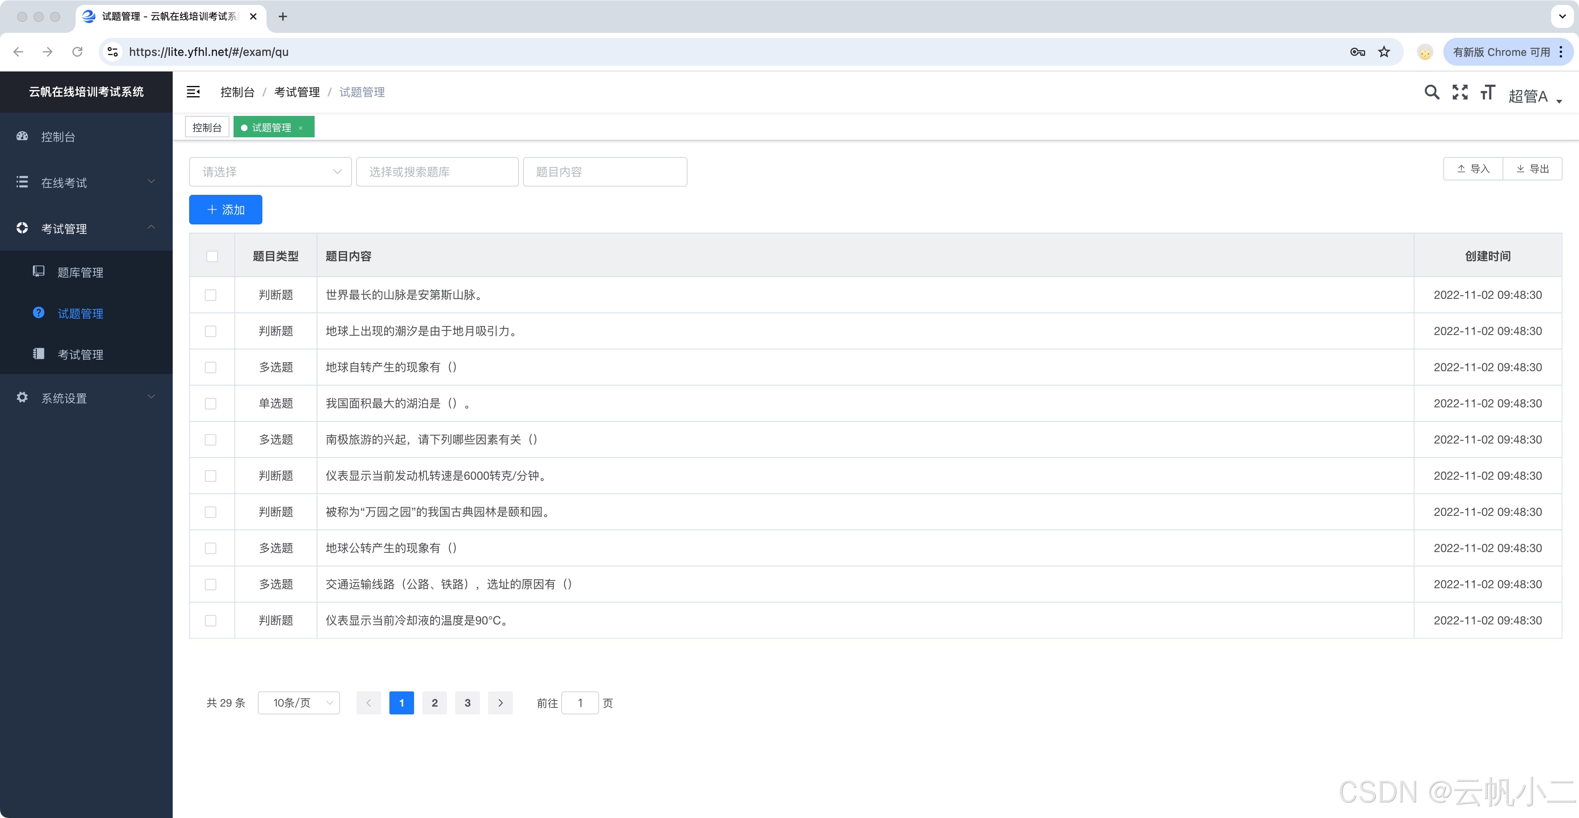Select checkbox for 我国面积最大的湖泊是 question
1579x818 pixels.
pos(211,403)
